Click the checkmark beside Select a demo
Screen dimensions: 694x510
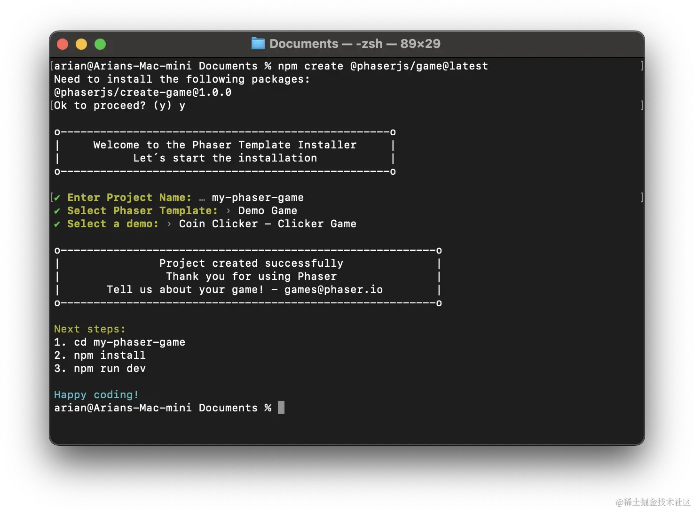(x=57, y=224)
